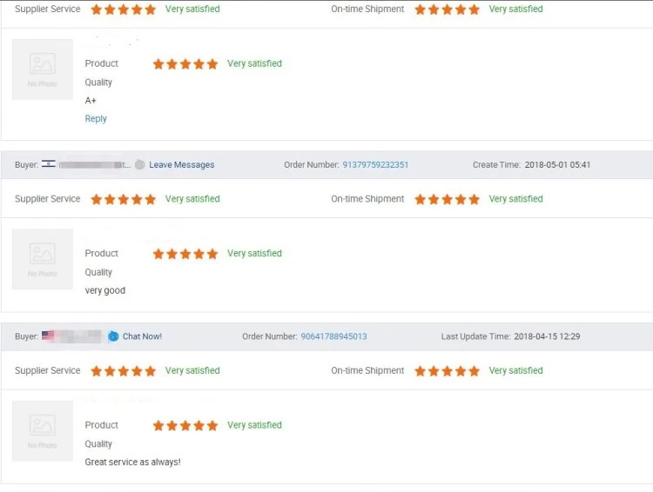Click the US flag beside Buyer
653x492 pixels.
pyautogui.click(x=49, y=336)
